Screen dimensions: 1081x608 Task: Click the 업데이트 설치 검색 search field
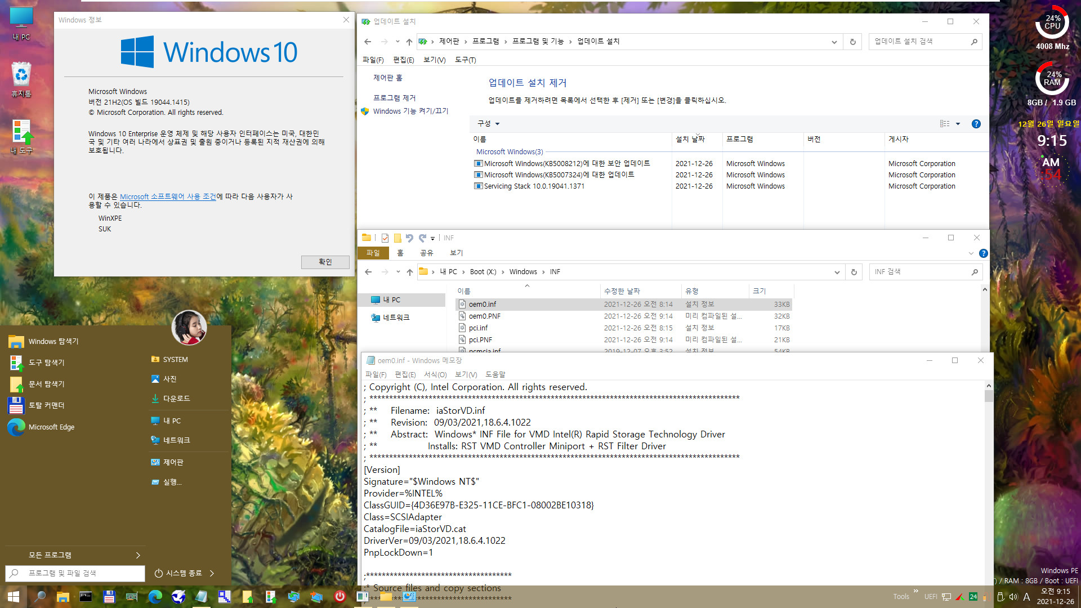(x=925, y=42)
